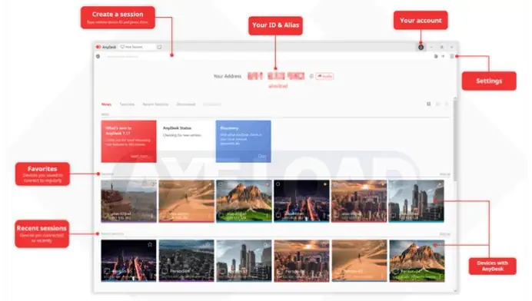Open the three-dot menu on the night city favorite

[324, 216]
